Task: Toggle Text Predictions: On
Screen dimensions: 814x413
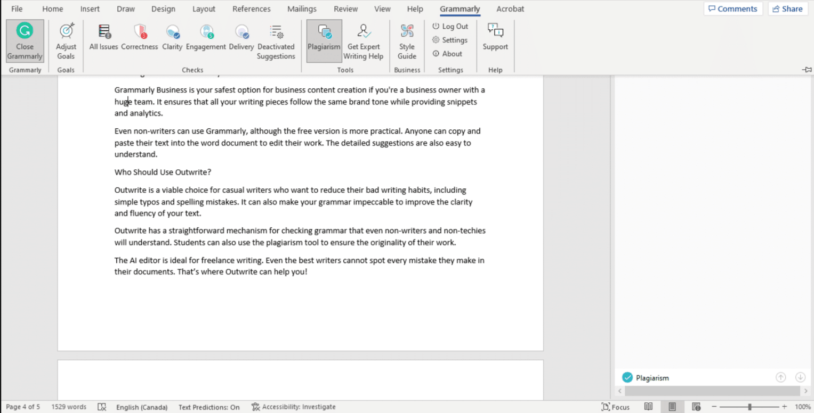Action: tap(209, 407)
